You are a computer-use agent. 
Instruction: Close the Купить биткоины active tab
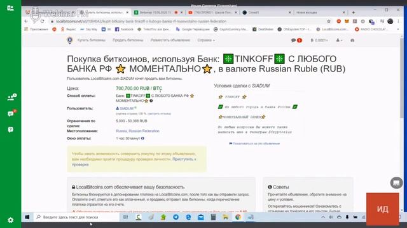tap(127, 13)
